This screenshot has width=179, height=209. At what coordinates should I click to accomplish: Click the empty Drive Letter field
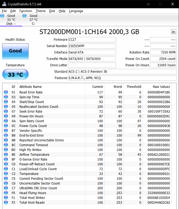coord(92,65)
